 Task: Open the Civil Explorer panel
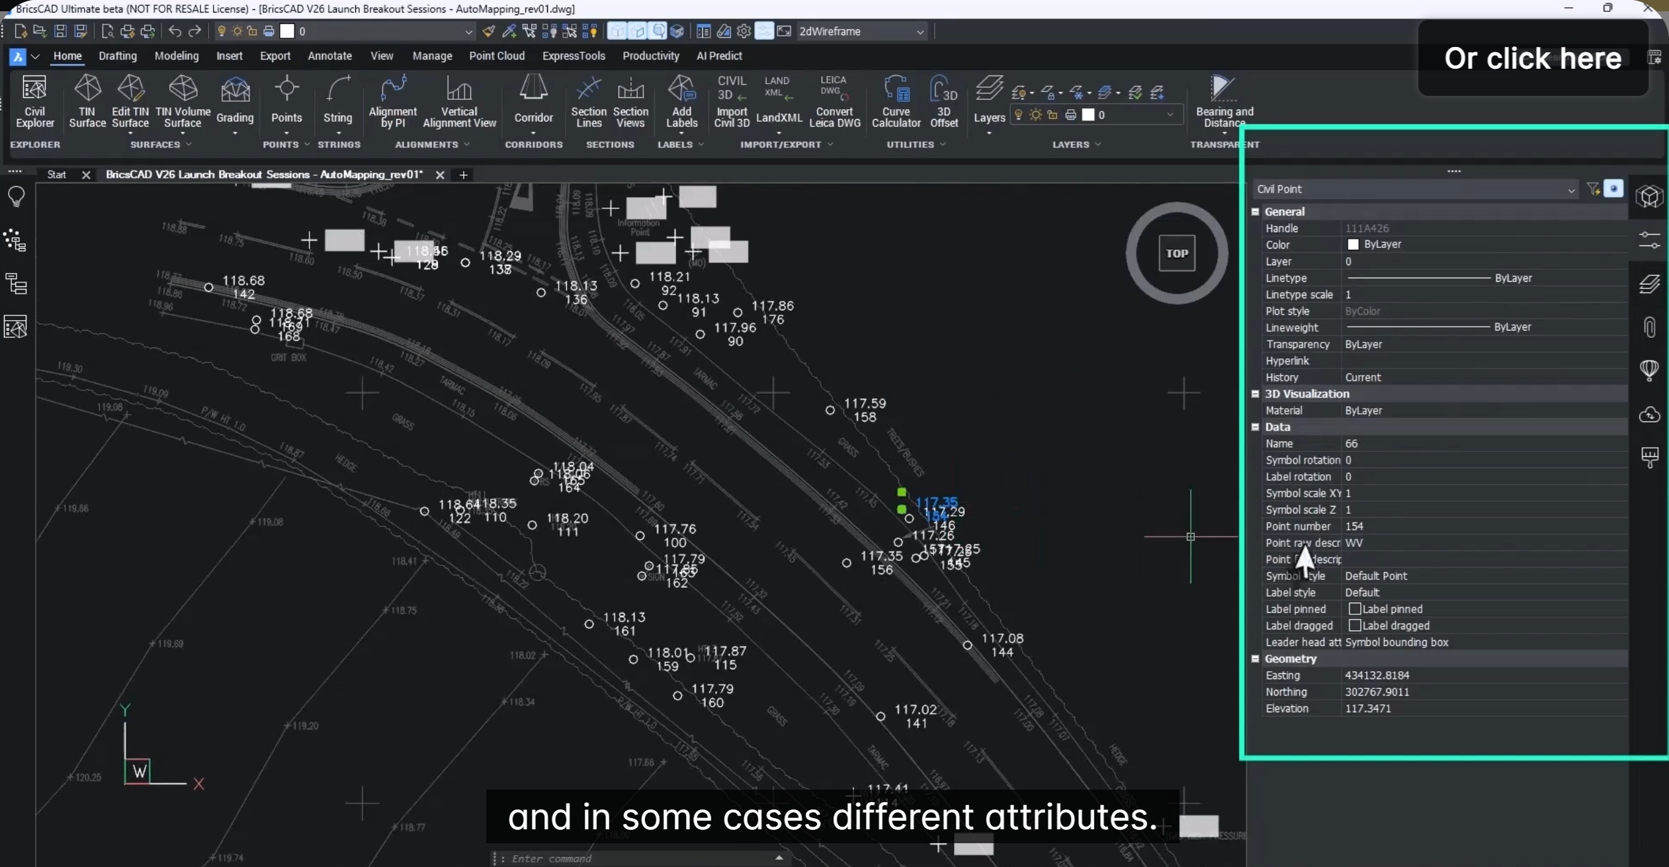35,101
